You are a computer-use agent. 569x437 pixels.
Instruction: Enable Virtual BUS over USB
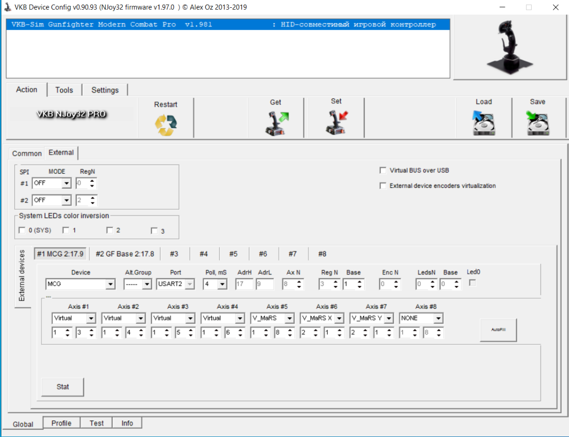[x=383, y=170]
